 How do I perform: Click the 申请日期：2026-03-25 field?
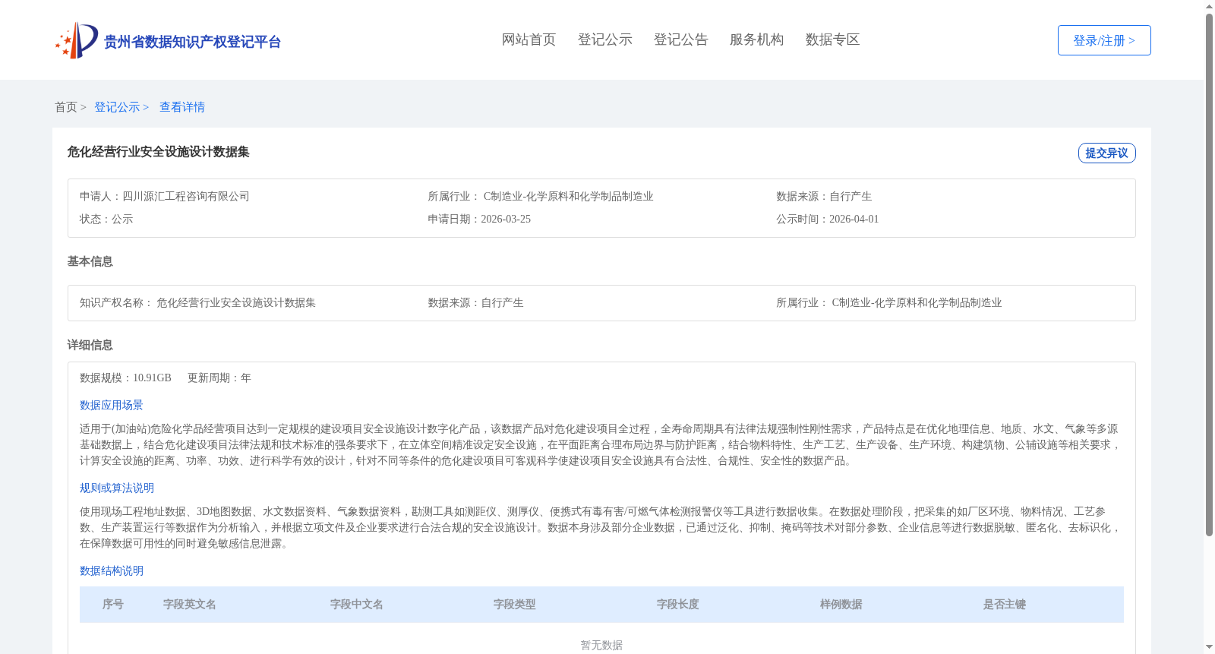[479, 219]
